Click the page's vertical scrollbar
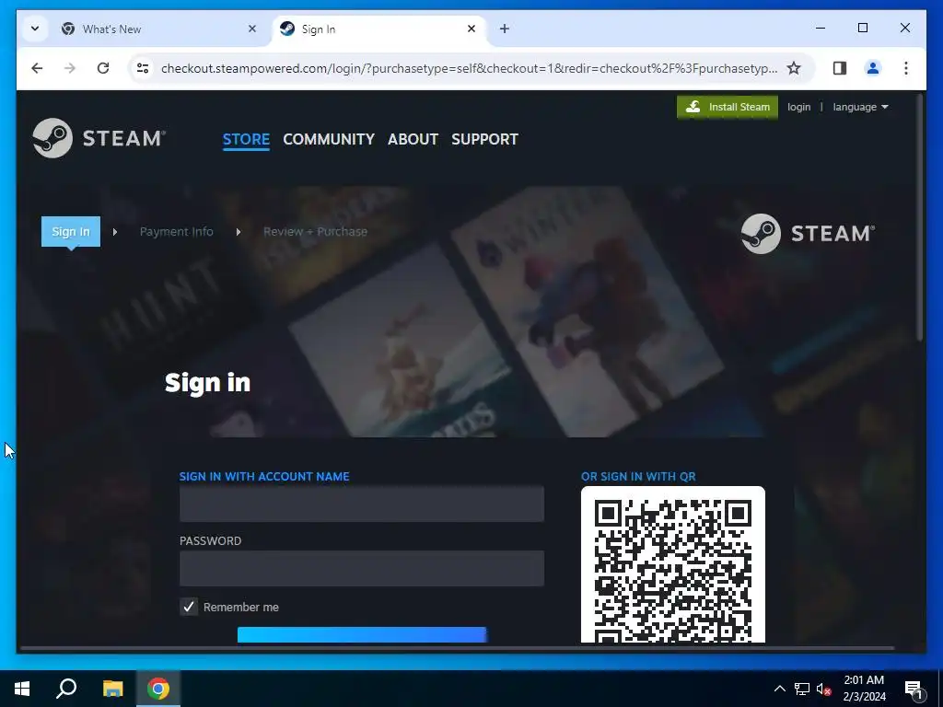The height and width of the screenshot is (707, 943). click(920, 219)
